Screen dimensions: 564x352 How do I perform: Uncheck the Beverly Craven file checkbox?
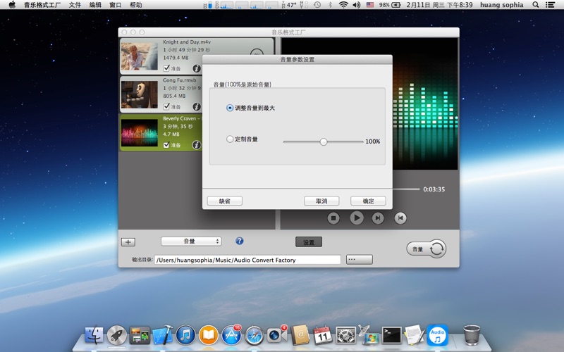(166, 145)
